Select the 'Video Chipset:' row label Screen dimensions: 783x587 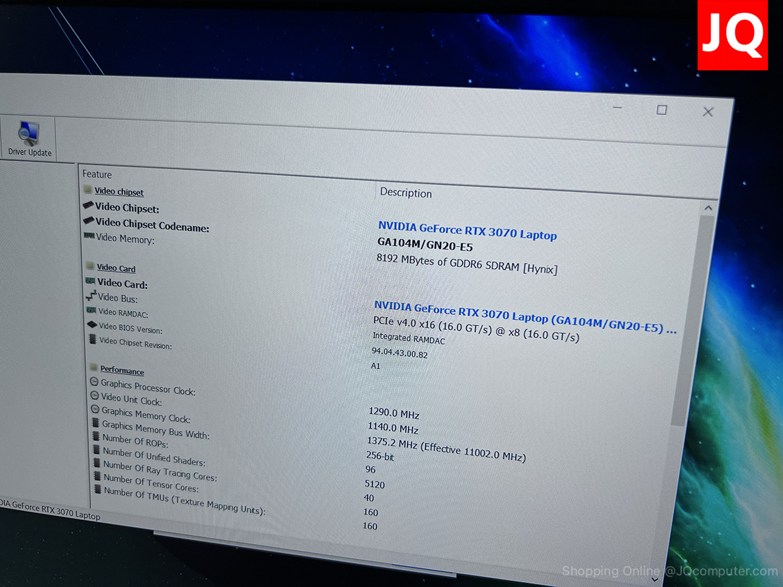pos(127,208)
